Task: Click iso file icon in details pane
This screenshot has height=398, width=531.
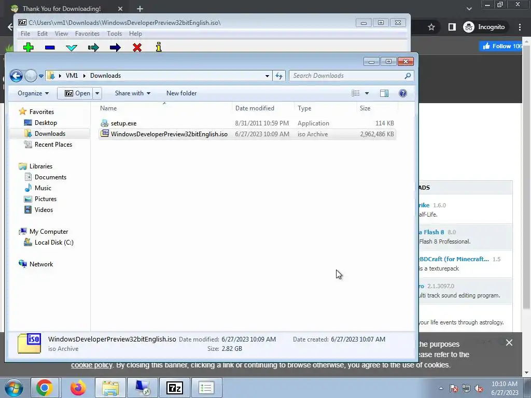Action: click(x=30, y=343)
